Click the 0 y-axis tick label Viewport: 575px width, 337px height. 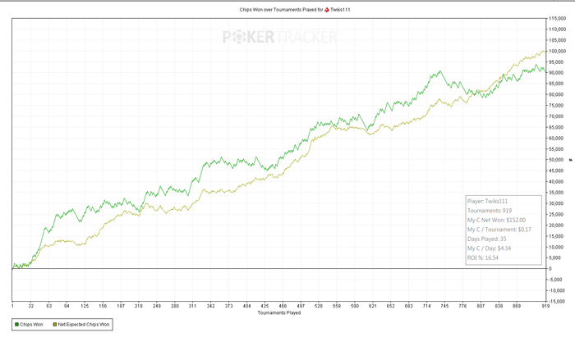(x=550, y=269)
